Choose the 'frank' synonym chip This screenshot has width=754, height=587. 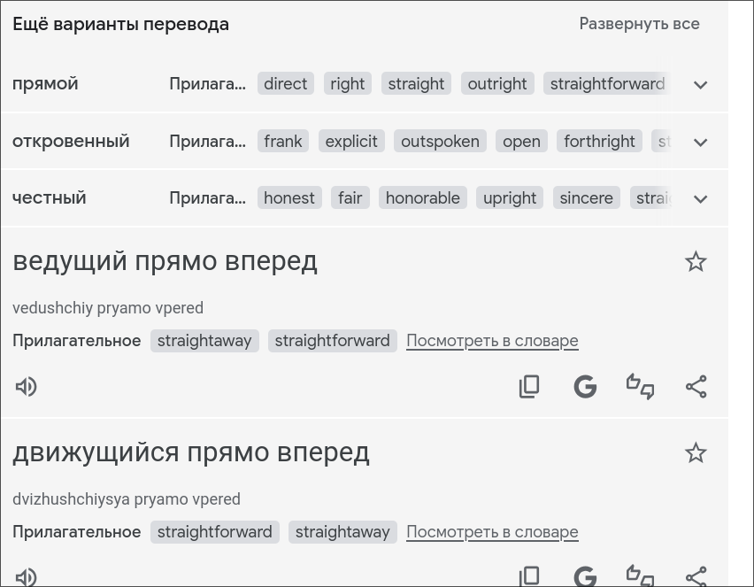pos(282,142)
